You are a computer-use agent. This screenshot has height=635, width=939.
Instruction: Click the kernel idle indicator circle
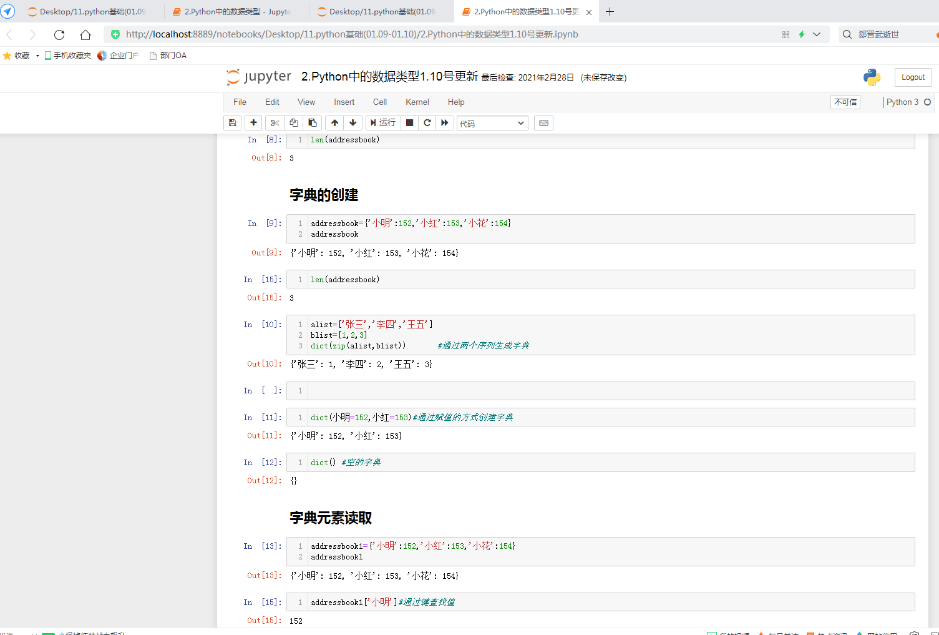point(927,102)
